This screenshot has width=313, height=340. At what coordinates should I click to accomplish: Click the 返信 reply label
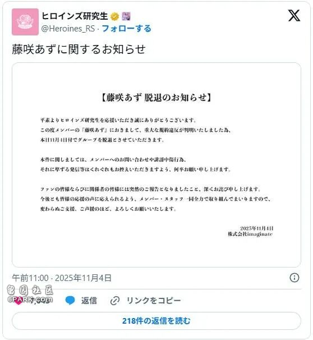[89, 301]
